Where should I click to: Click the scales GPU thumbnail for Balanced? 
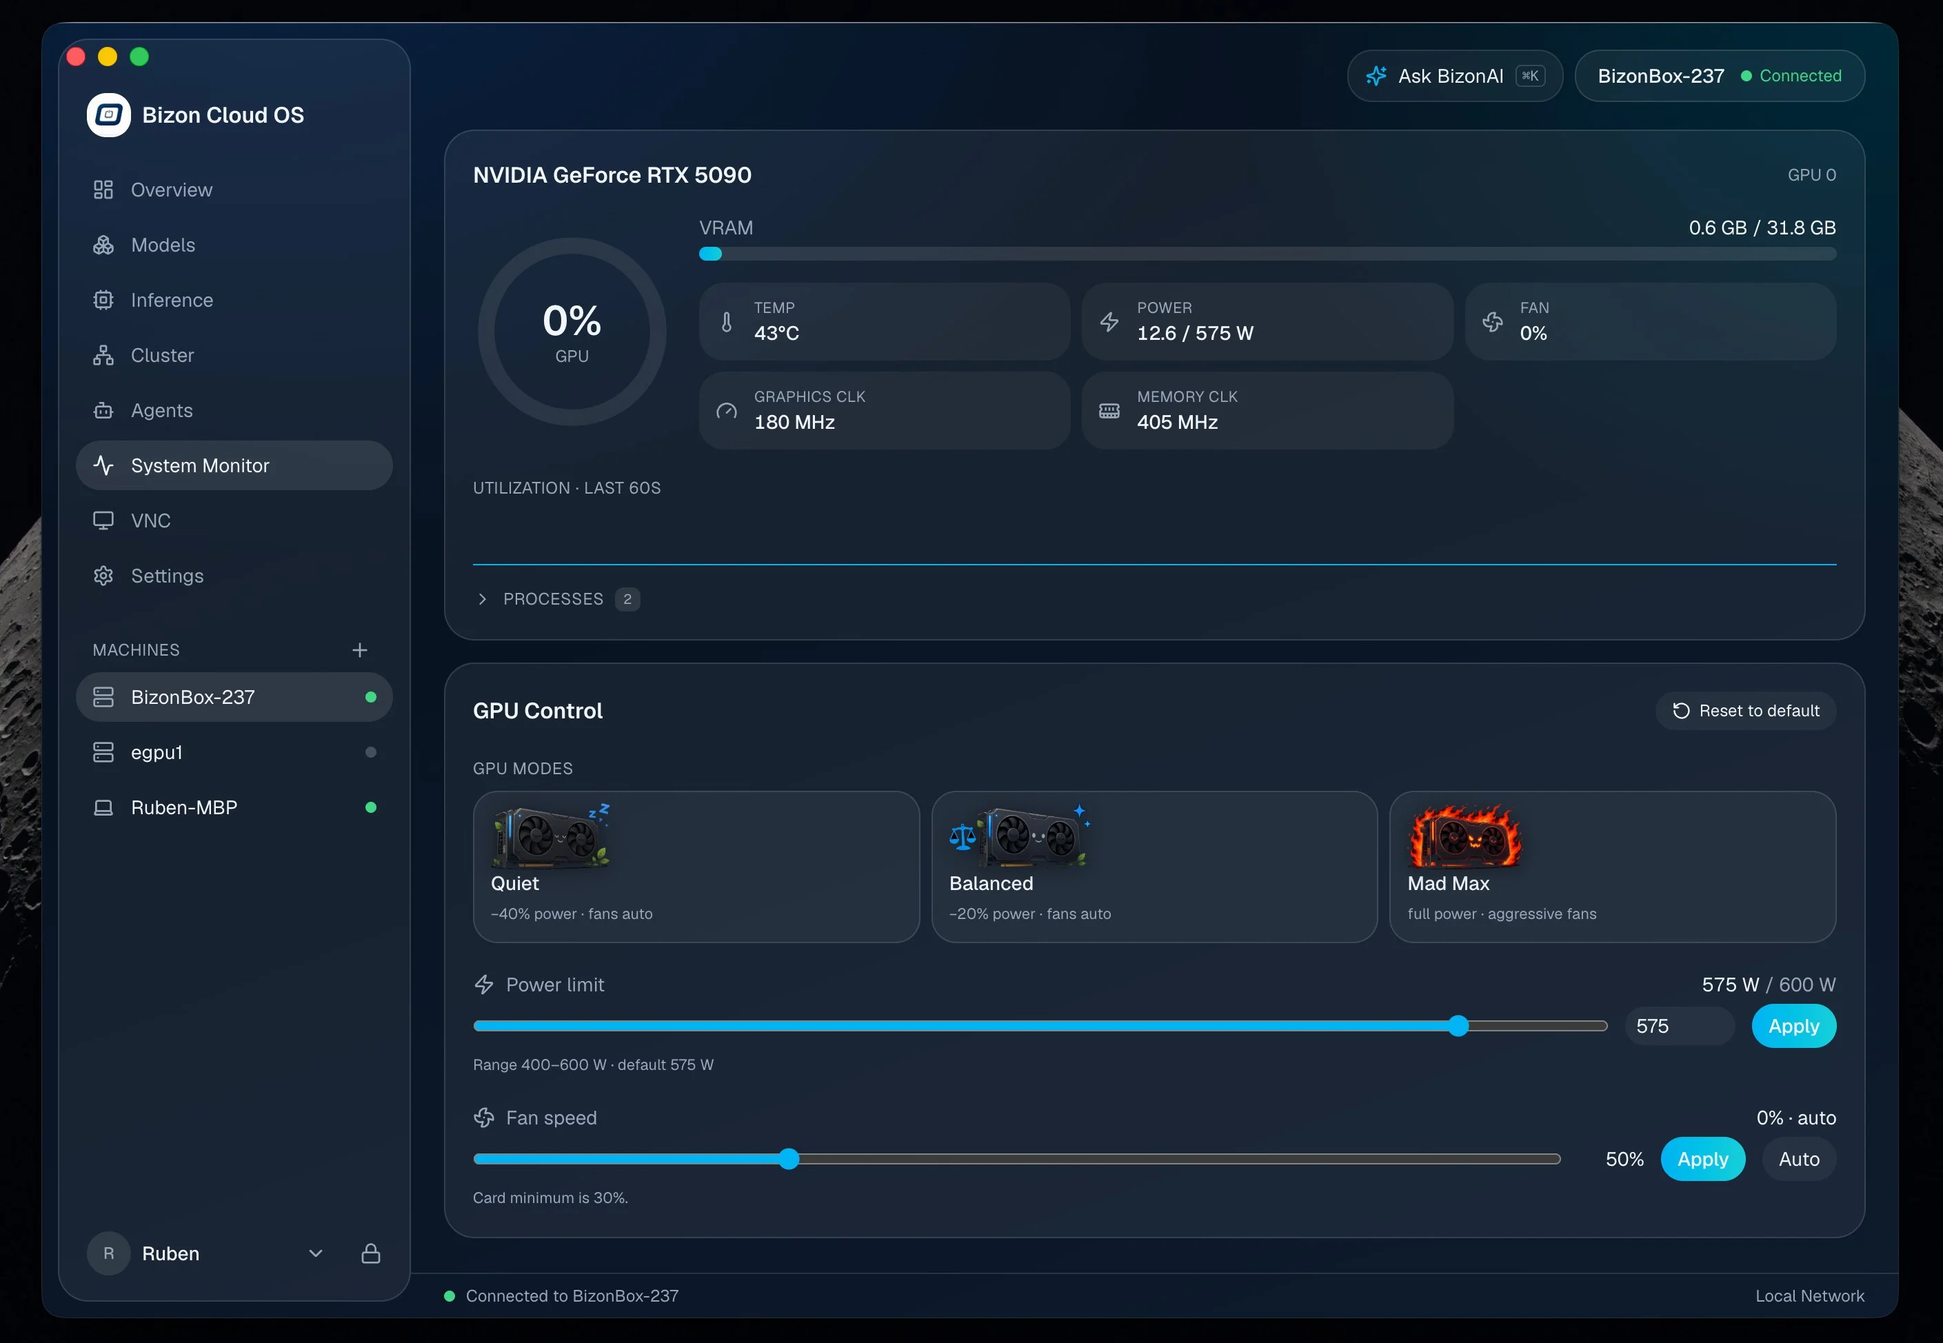(1020, 836)
